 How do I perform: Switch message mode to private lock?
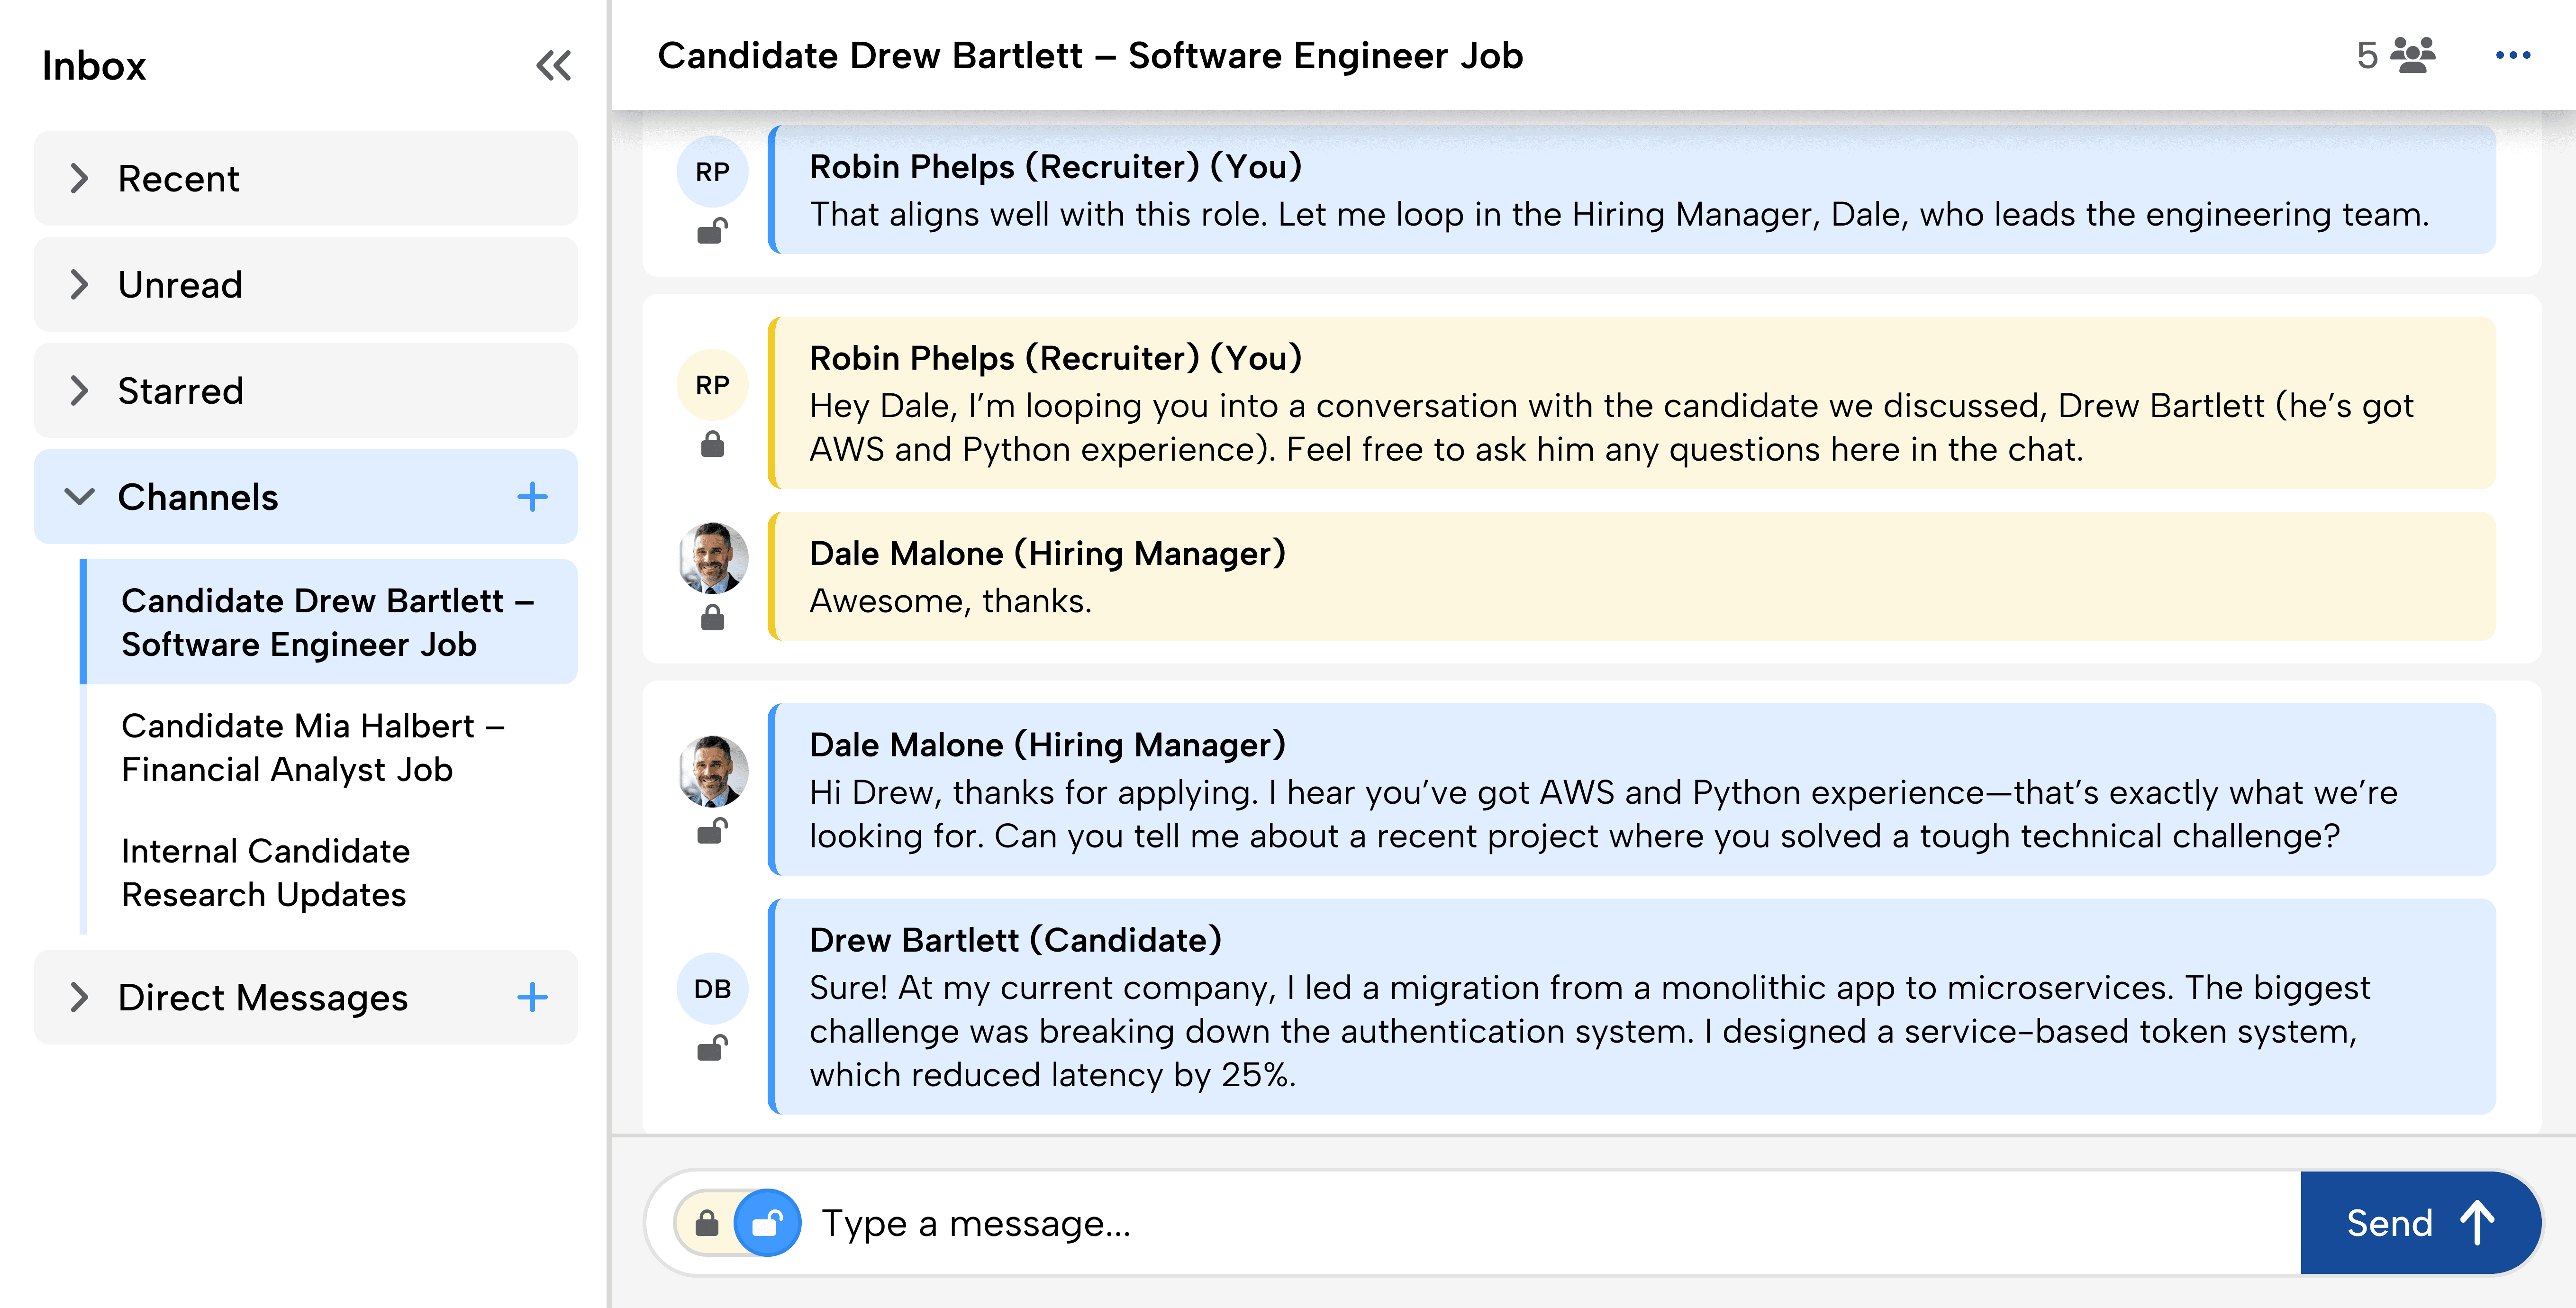tap(706, 1223)
